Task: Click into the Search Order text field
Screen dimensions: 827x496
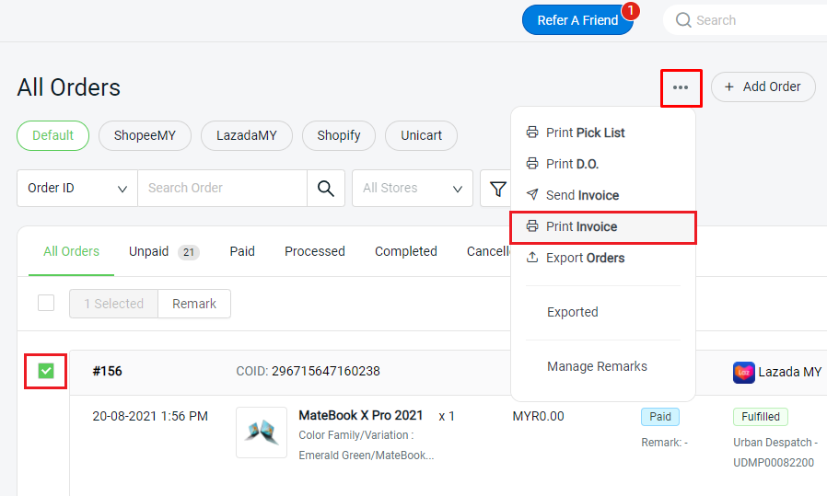Action: tap(222, 188)
